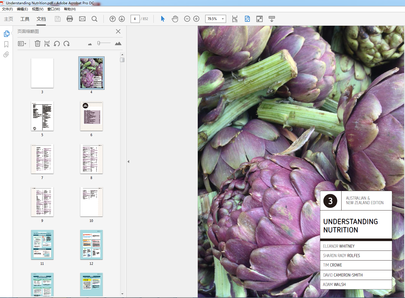The height and width of the screenshot is (298, 405).
Task: Close the thumbnails panel
Action: 118,31
